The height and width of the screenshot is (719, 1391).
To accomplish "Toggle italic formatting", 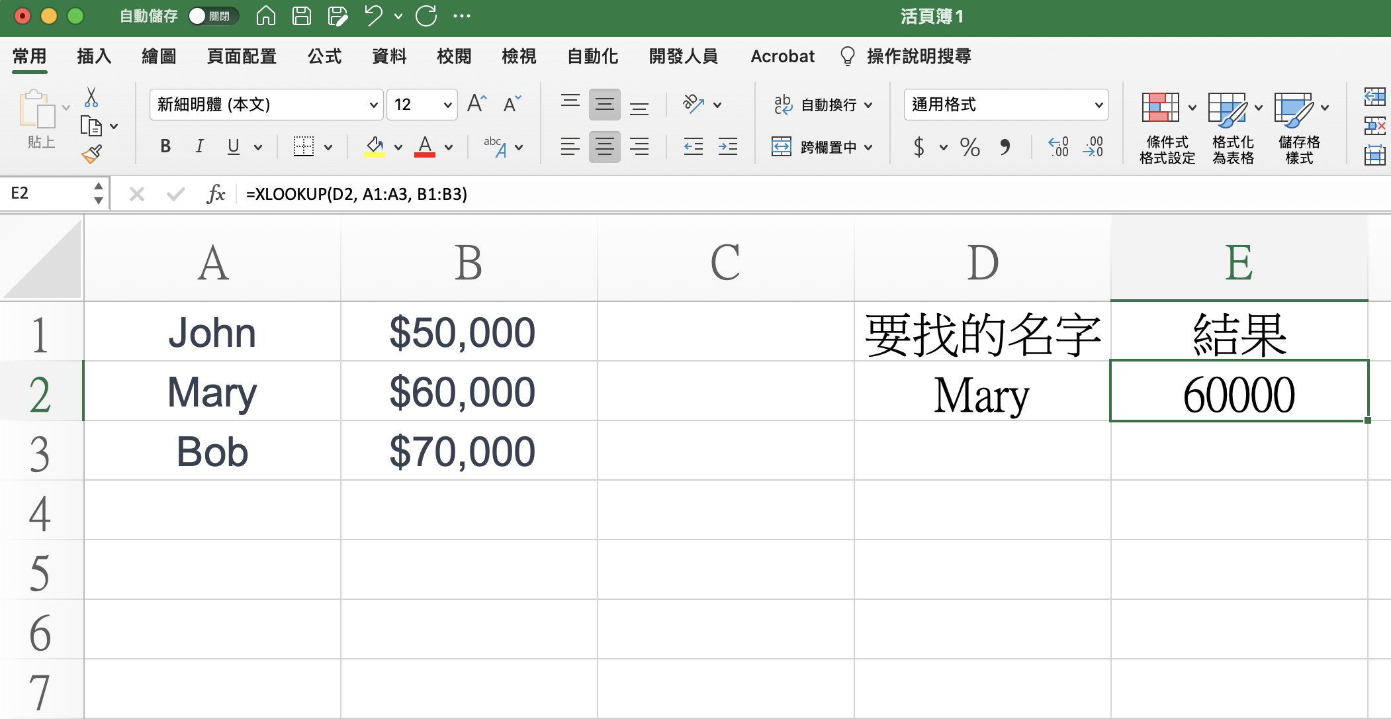I will tap(199, 146).
